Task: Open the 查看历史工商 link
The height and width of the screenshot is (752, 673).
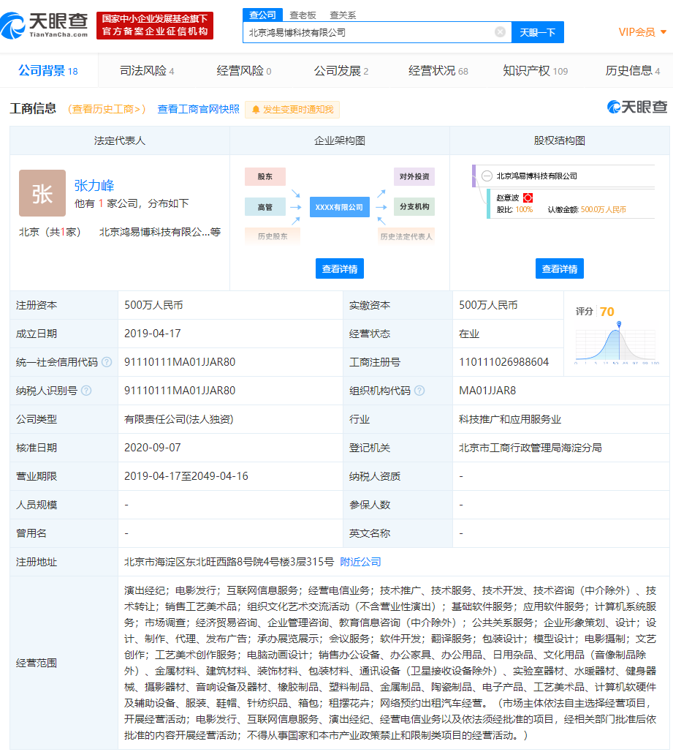Action: pyautogui.click(x=107, y=109)
